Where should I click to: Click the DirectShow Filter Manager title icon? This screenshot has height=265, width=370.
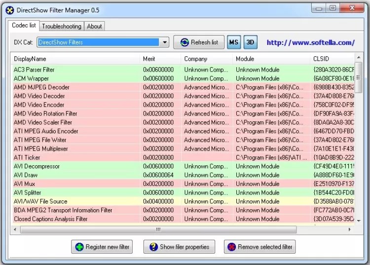[x=10, y=10]
